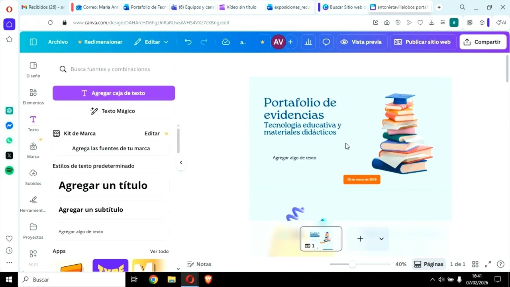Click Editar next to Kit de Marca
510x287 pixels.
tap(152, 134)
